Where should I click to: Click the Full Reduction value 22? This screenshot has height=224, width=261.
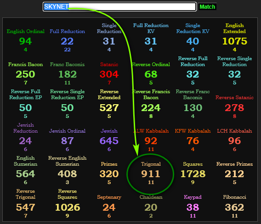(67, 41)
